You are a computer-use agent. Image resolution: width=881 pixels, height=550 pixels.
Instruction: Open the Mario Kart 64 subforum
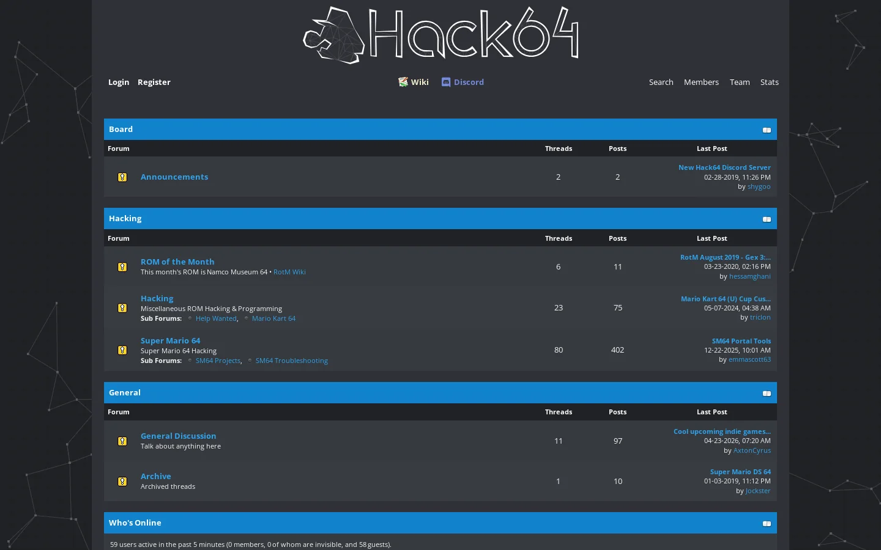tap(273, 318)
